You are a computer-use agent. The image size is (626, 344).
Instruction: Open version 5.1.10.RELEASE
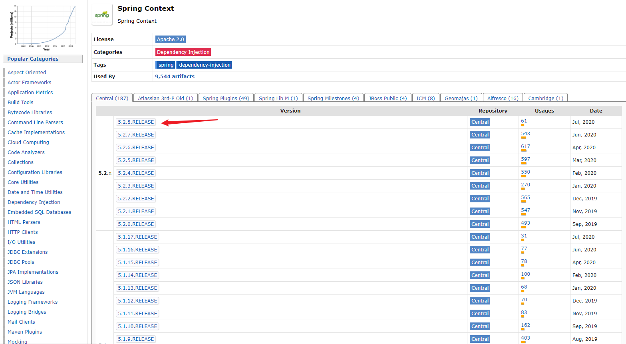tap(137, 326)
